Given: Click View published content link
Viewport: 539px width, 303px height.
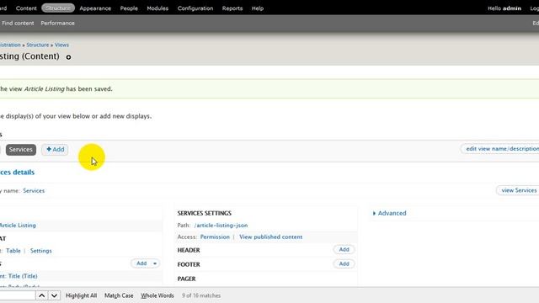Looking at the screenshot, I should click(x=271, y=237).
